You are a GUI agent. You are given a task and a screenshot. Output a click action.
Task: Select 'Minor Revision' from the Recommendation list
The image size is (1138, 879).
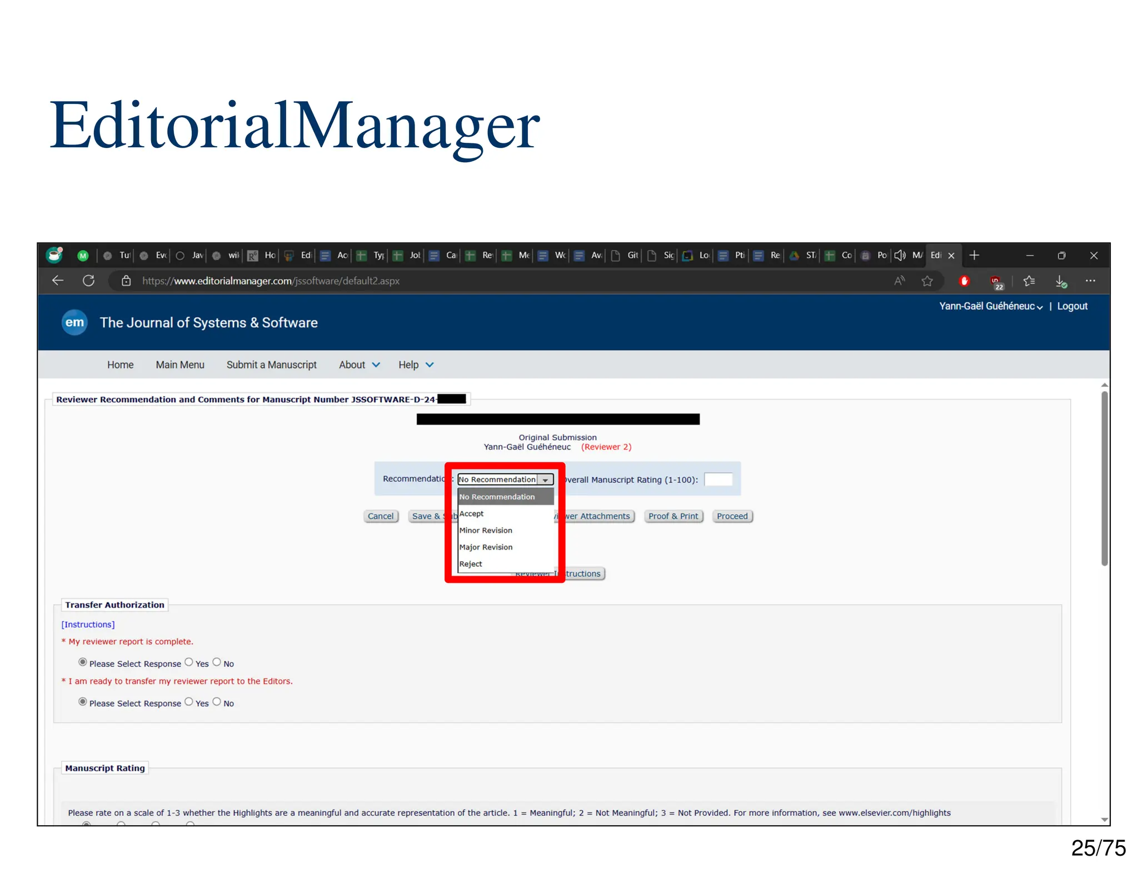point(505,530)
